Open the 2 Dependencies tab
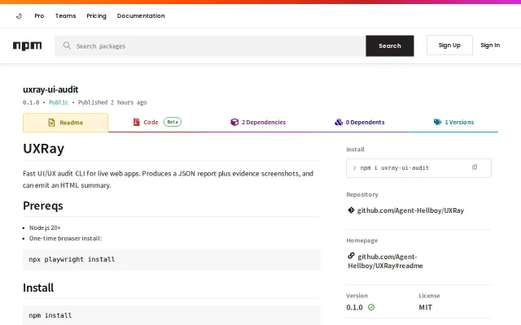 pyautogui.click(x=258, y=122)
